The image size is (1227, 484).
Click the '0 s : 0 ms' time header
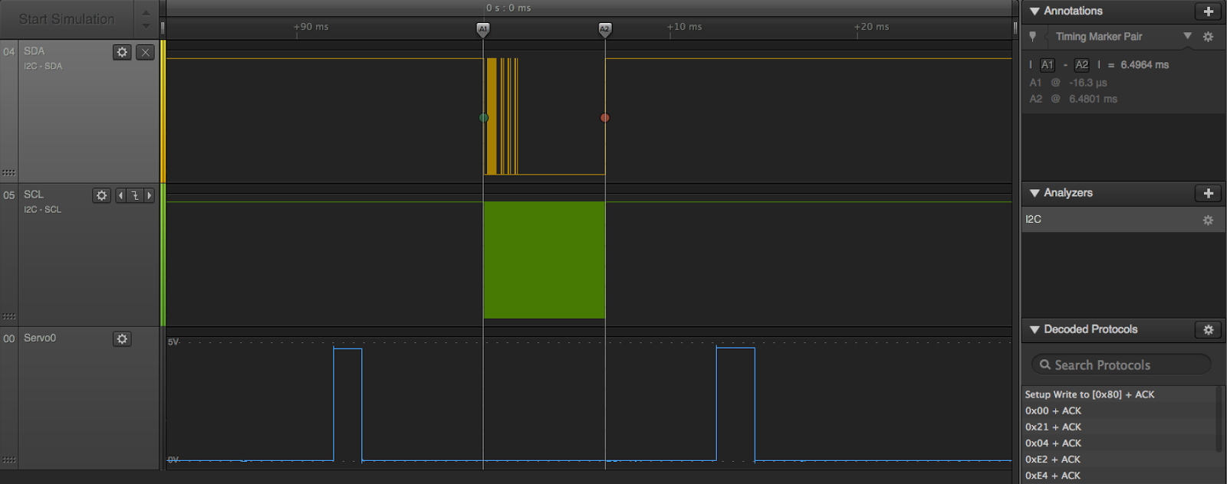click(x=508, y=8)
